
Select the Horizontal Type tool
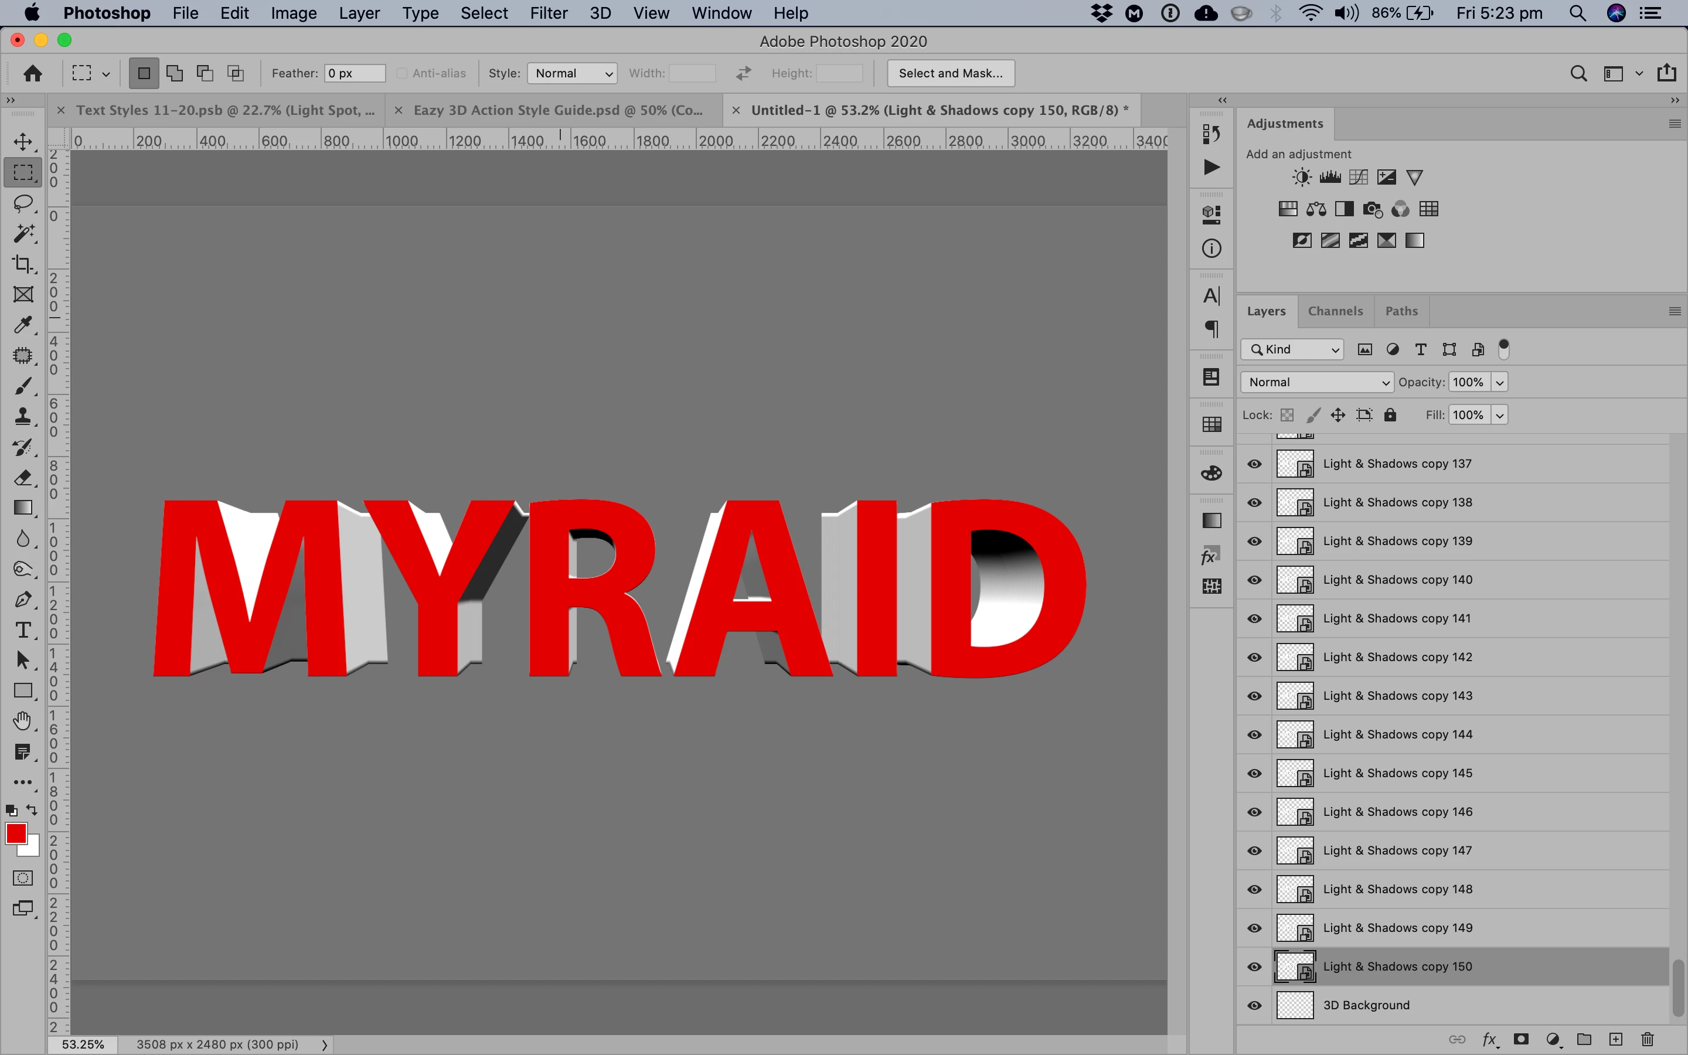[x=23, y=630]
